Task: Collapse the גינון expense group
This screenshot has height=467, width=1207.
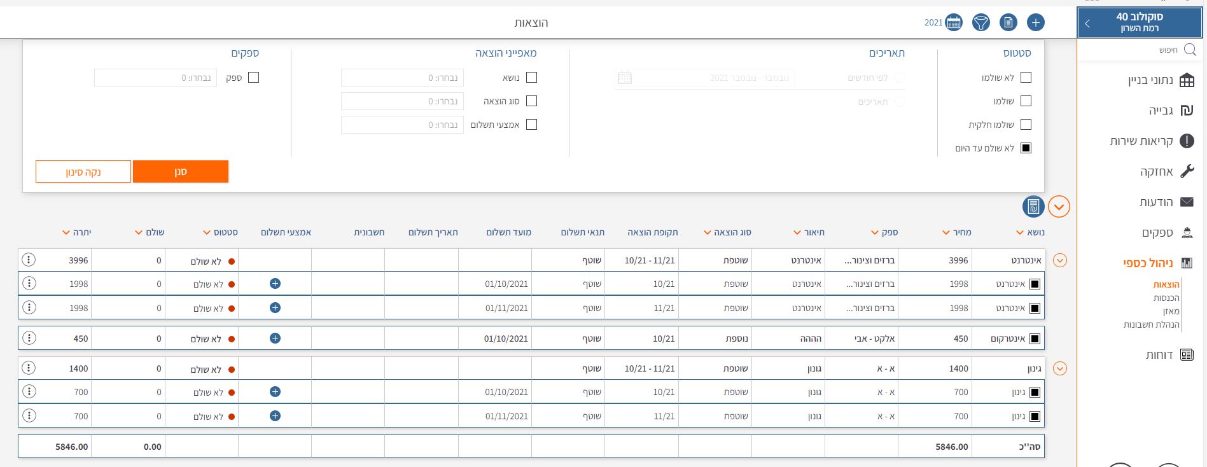Action: [x=1059, y=368]
